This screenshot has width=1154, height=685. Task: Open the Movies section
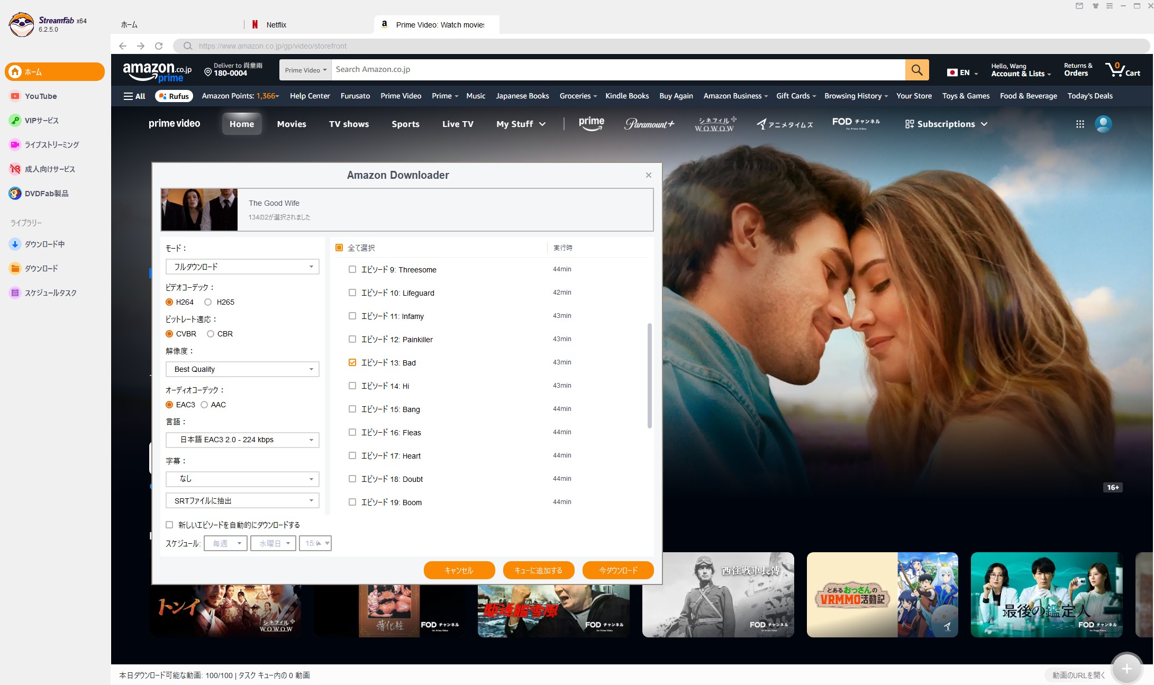[x=292, y=124]
